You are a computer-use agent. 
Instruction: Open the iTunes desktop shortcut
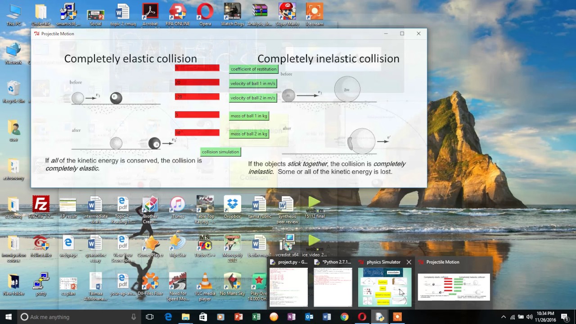pyautogui.click(x=178, y=207)
